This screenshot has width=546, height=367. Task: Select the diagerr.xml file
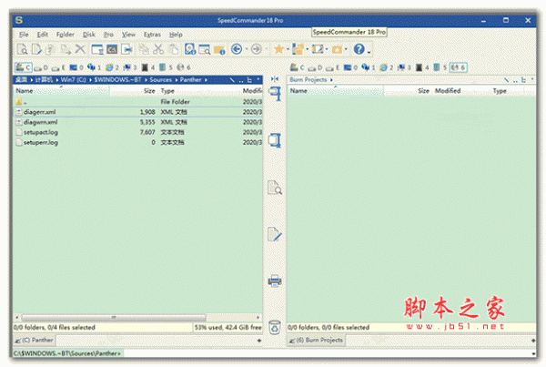click(137, 112)
